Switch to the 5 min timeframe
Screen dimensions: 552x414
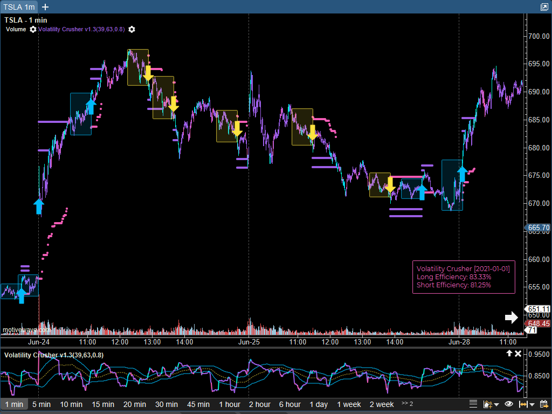[42, 404]
